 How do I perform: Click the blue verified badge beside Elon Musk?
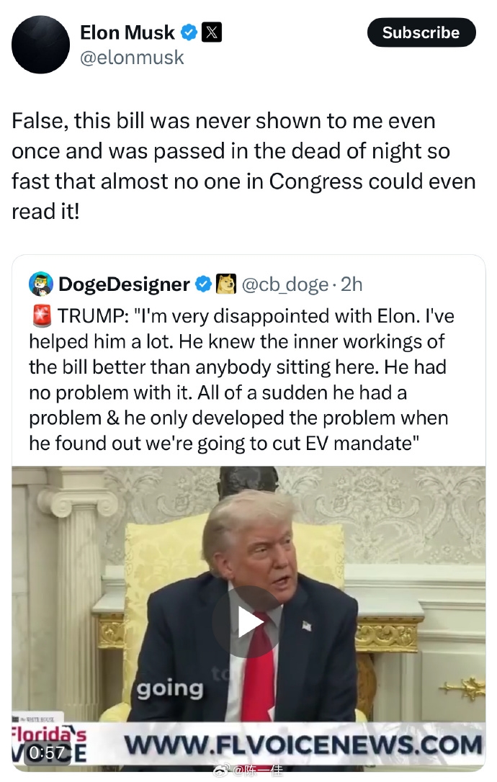(189, 32)
